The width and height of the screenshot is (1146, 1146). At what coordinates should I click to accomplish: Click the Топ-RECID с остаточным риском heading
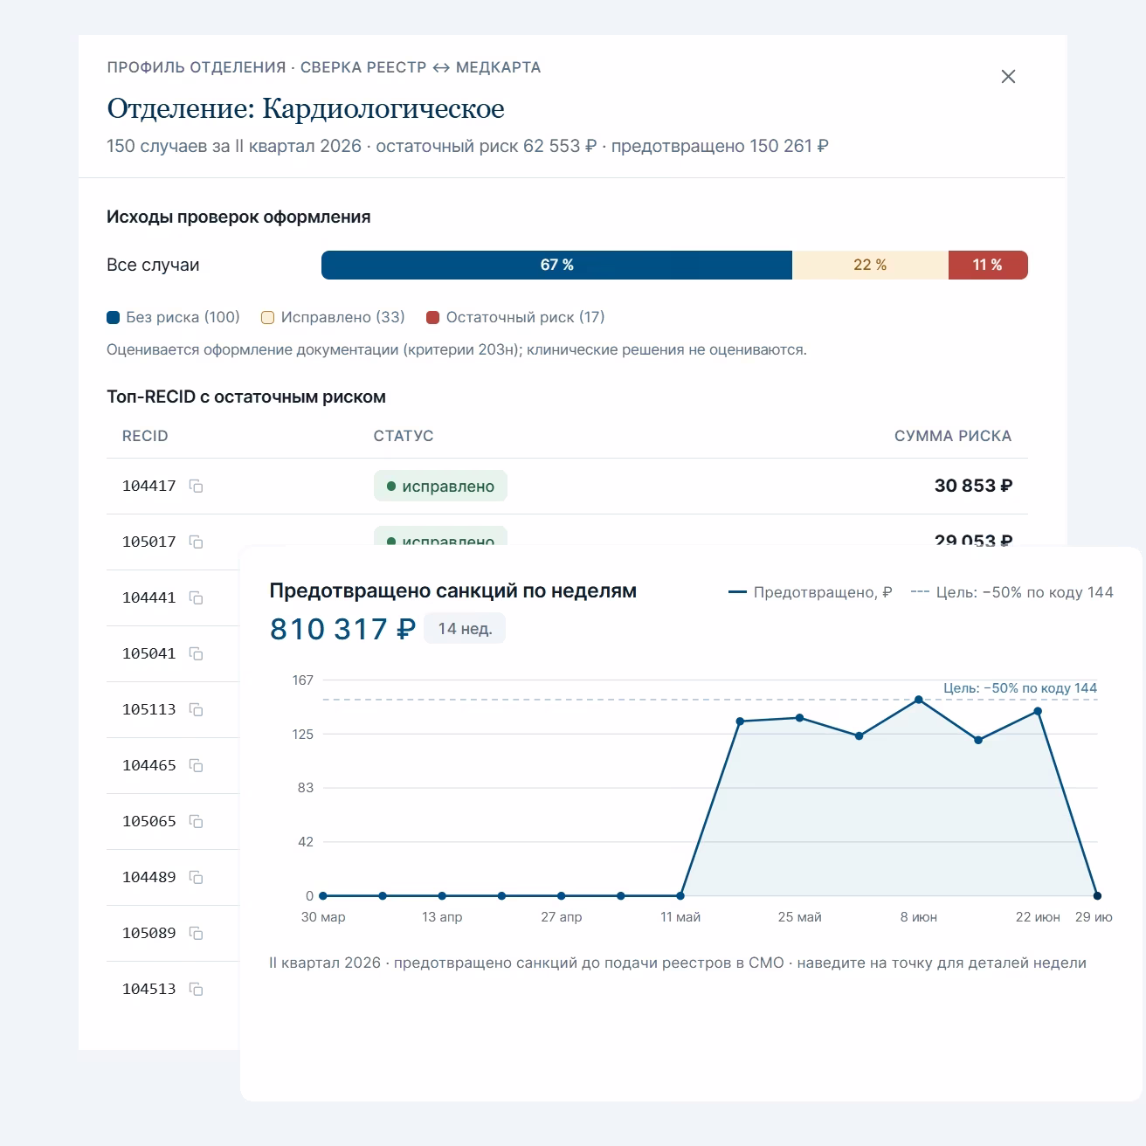(246, 397)
